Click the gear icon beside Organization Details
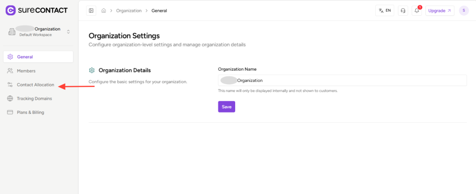The image size is (476, 194). click(92, 70)
